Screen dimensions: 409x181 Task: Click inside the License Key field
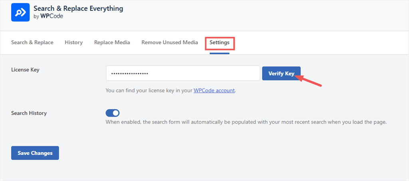tap(183, 73)
